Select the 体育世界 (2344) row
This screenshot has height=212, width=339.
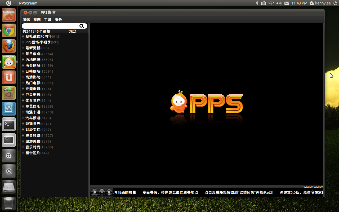(x=55, y=100)
